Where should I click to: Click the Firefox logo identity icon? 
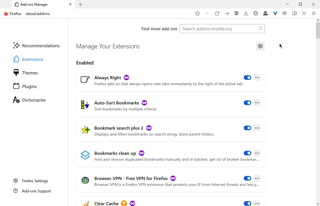pos(6,14)
